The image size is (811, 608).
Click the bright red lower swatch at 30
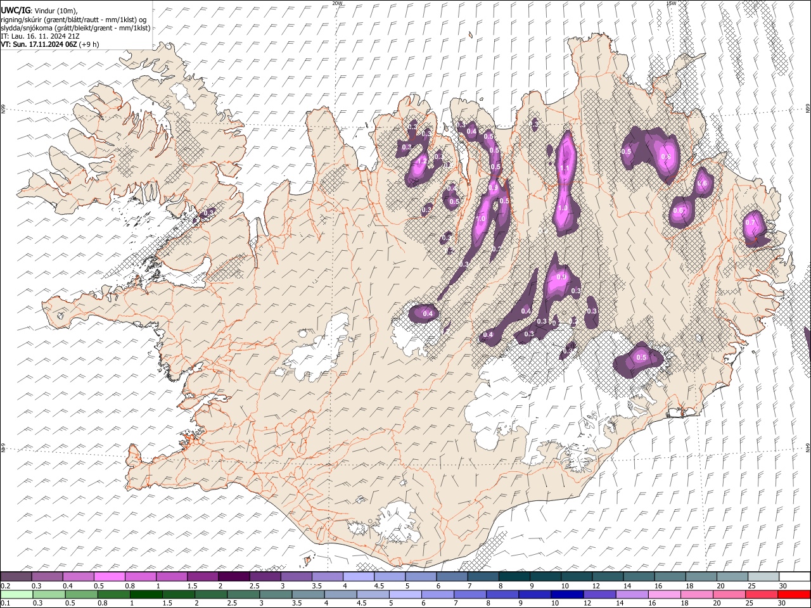(x=793, y=594)
